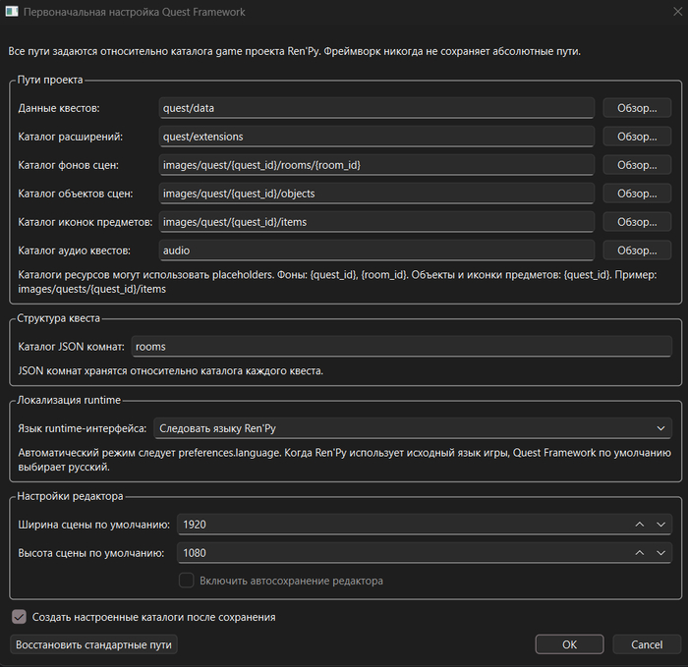Increase Ширина сцены value with up arrow
Screen dimensions: 688x667
click(x=640, y=525)
